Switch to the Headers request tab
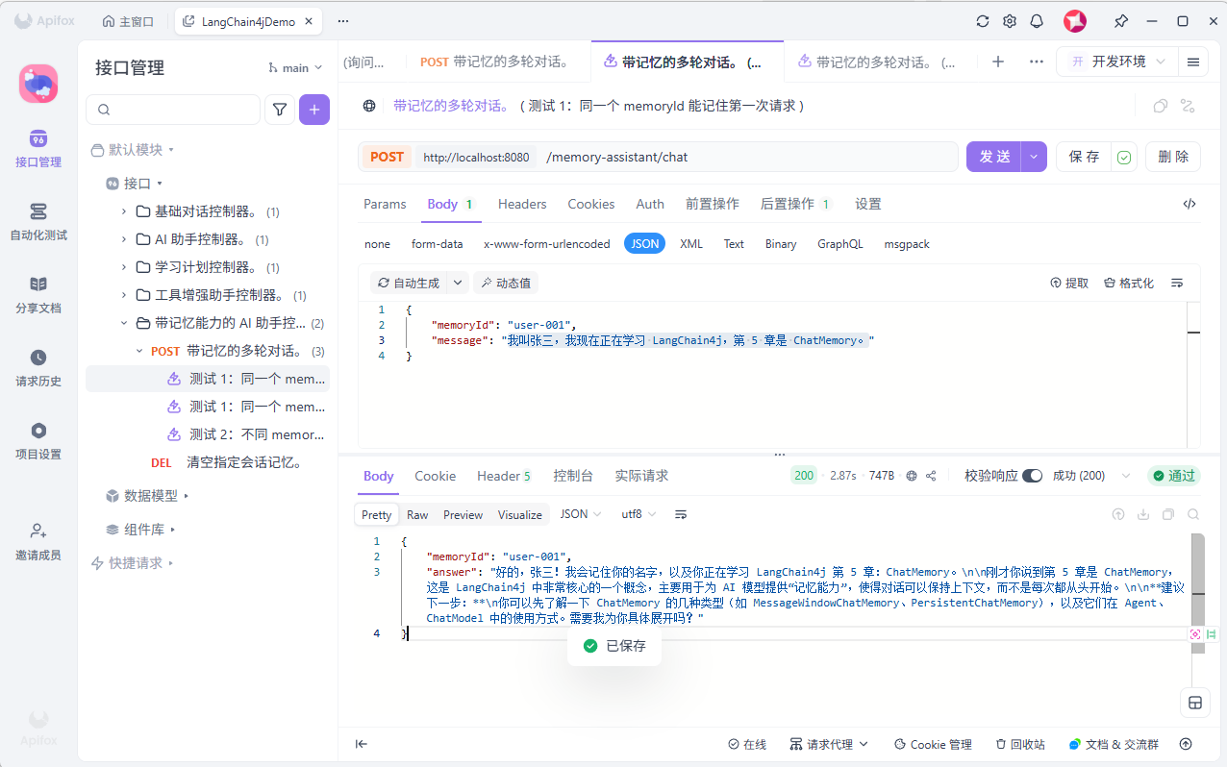Viewport: 1227px width, 767px height. click(522, 204)
